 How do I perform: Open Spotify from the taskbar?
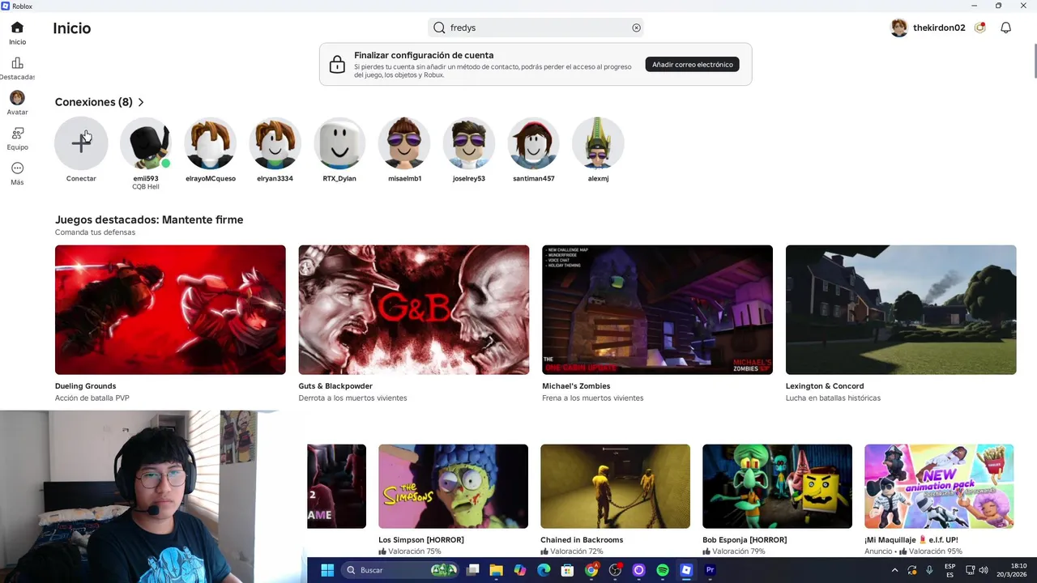tap(663, 570)
